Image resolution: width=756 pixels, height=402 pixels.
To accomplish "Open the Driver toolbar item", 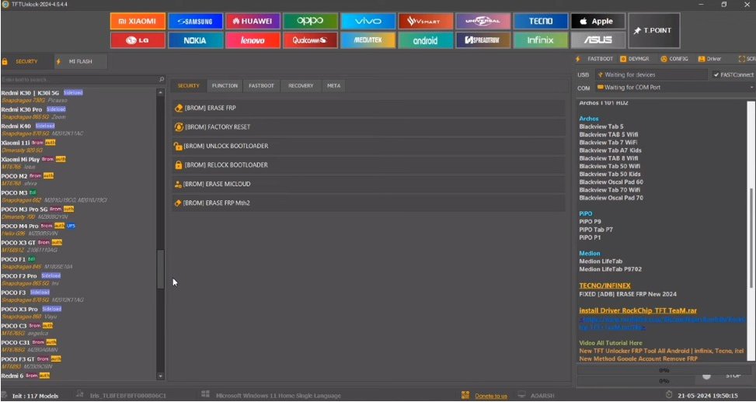I will [x=709, y=59].
